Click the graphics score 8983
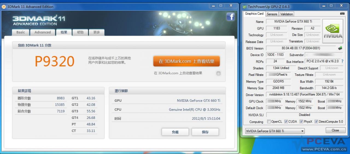Screen dimensions: 350x154 click(61, 98)
